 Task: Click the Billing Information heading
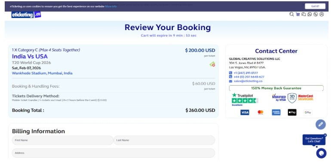click(x=38, y=131)
